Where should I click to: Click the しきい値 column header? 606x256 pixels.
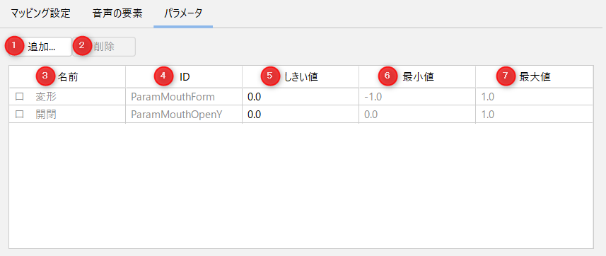301,76
